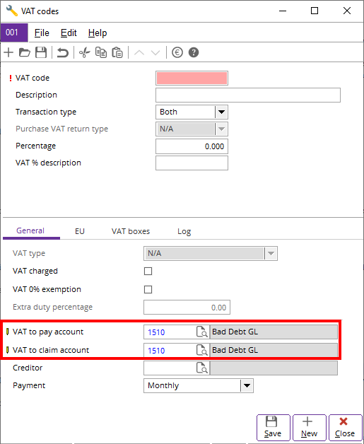Click the Paste clipboard toolbar icon
This screenshot has height=444, width=364.
(x=117, y=52)
